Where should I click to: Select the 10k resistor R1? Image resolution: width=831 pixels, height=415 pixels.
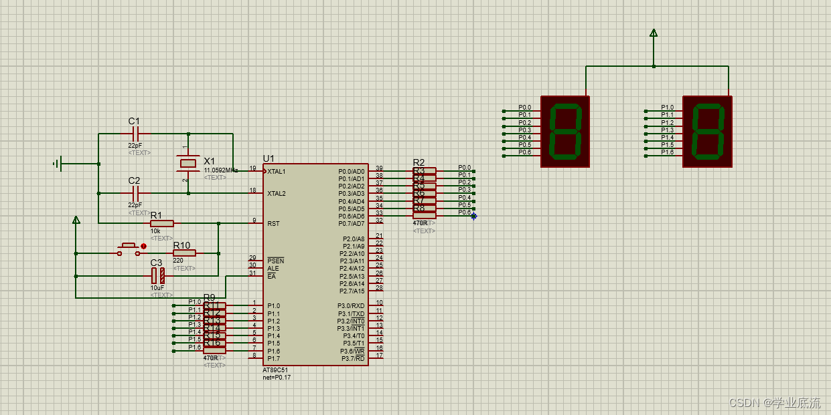point(162,223)
